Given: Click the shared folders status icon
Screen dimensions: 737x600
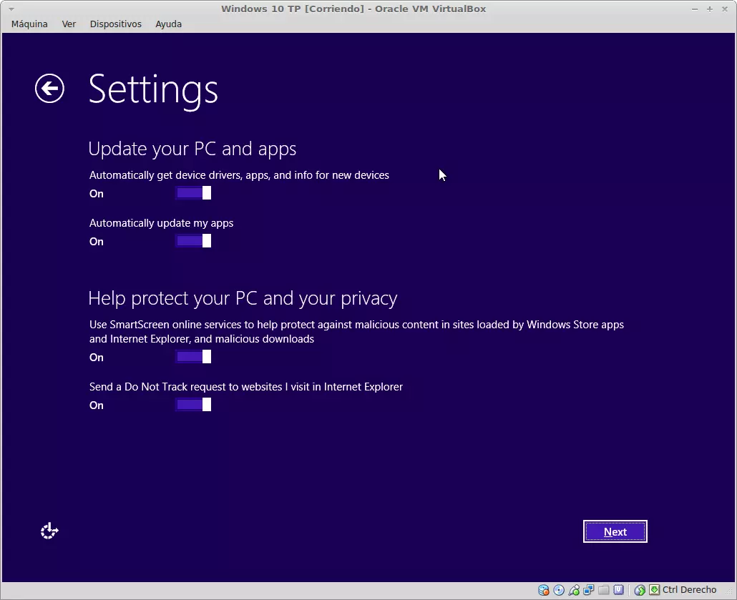Looking at the screenshot, I should [604, 590].
